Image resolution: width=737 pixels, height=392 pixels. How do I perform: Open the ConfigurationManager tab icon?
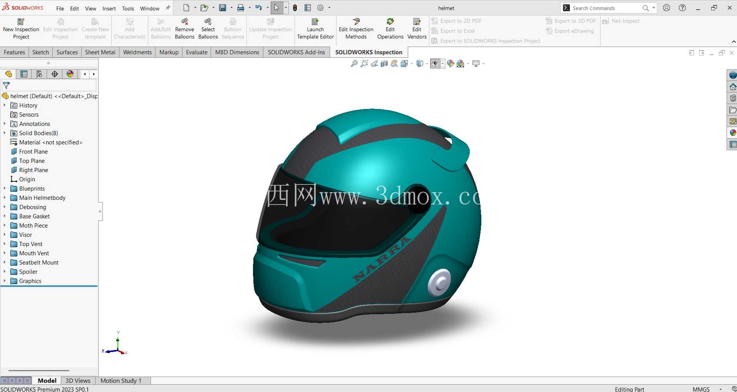39,74
